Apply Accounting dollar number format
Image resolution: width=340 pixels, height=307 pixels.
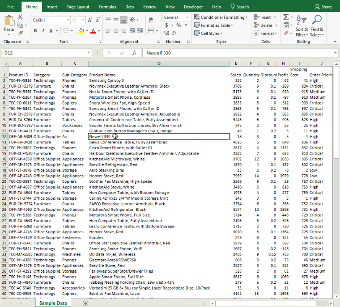coord(166,25)
